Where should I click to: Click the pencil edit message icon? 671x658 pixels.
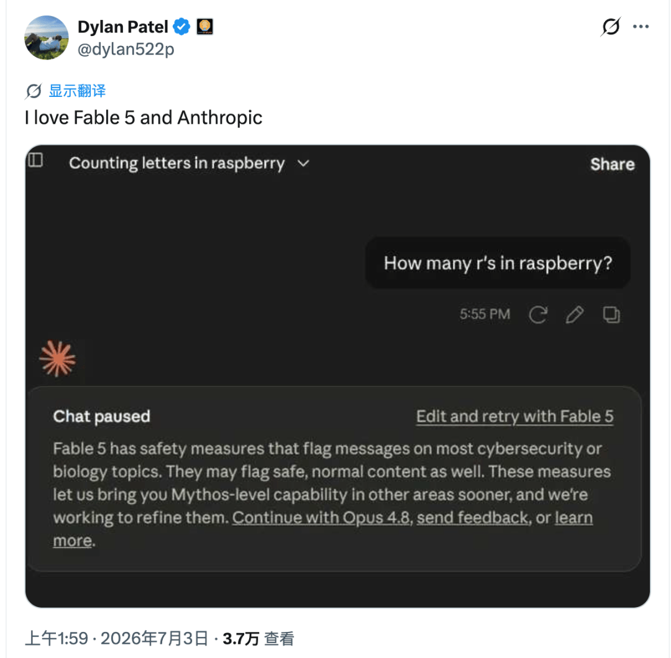coord(574,315)
